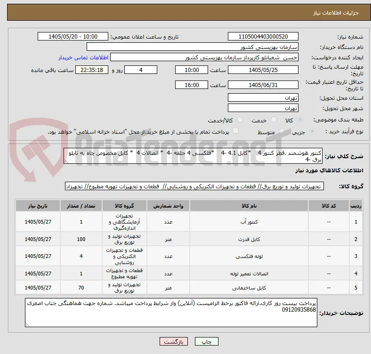Click the بازگشت (back) button
Image resolution: width=371 pixels, height=354 pixels.
click(x=174, y=341)
